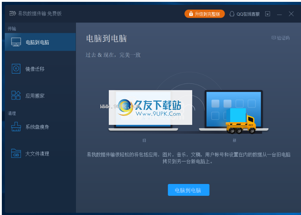The height and width of the screenshot is (215, 301).
Task: Click the app logo in title bar
Action: click(x=13, y=13)
